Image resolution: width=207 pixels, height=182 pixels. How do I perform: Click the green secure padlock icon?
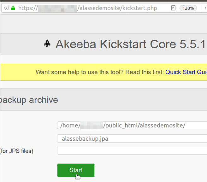[x=13, y=8]
